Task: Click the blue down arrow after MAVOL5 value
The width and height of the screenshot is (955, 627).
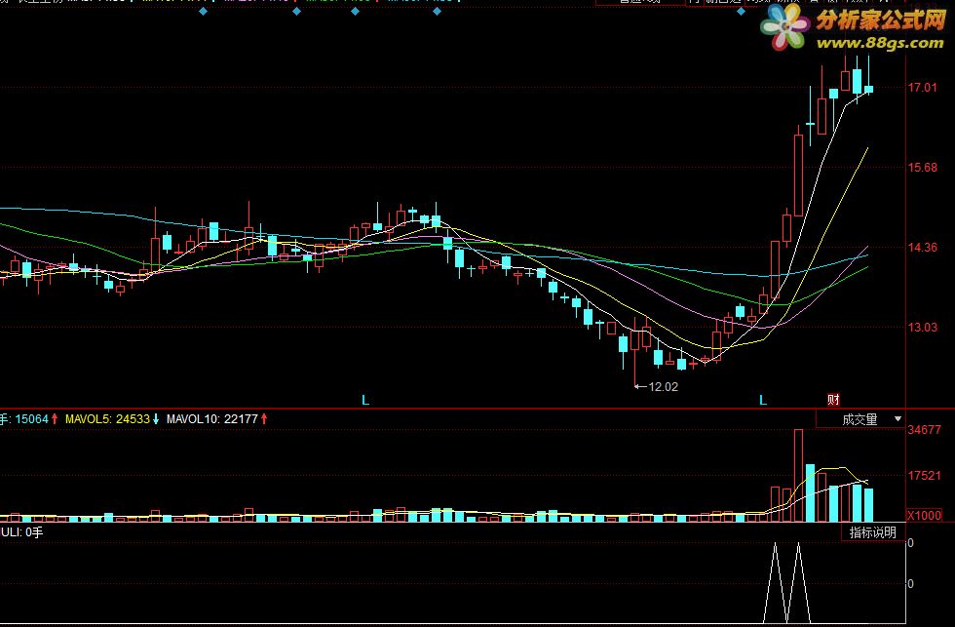Action: (x=155, y=419)
